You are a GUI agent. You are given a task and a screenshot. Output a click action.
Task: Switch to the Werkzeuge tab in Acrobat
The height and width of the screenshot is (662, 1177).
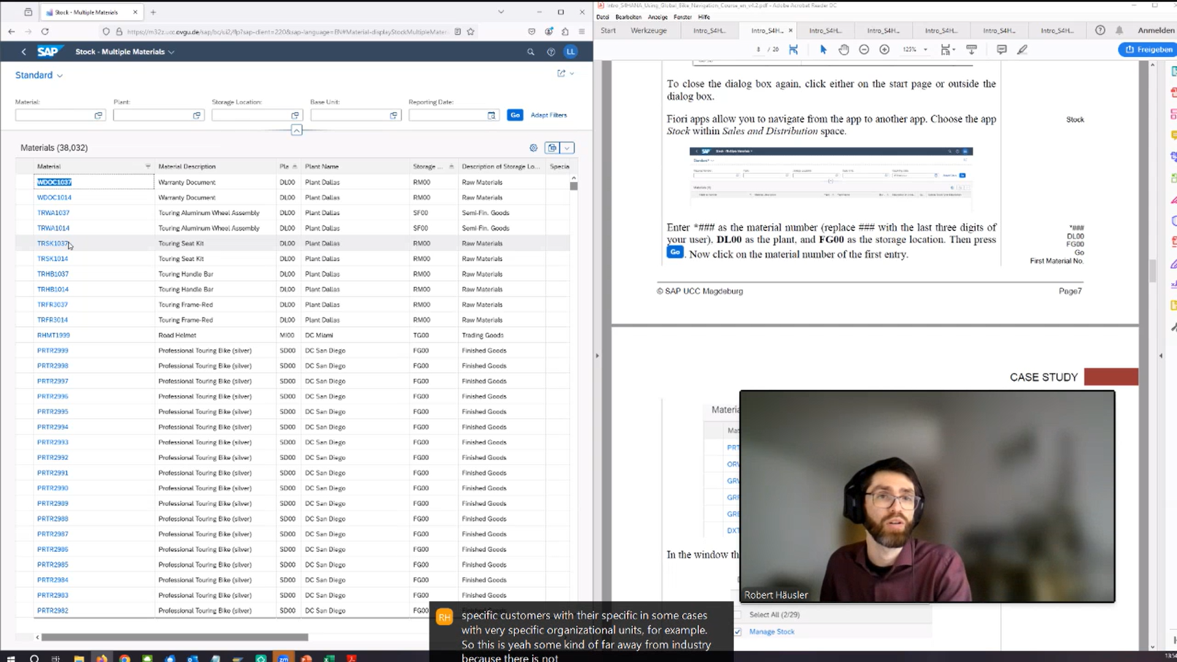pyautogui.click(x=648, y=30)
